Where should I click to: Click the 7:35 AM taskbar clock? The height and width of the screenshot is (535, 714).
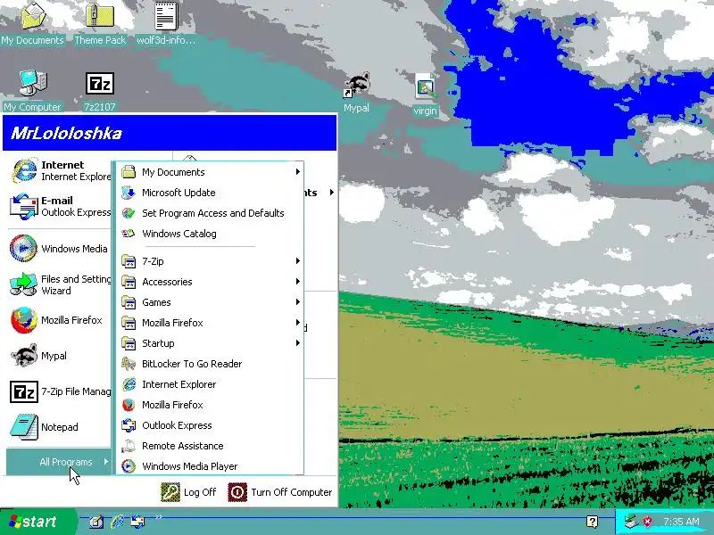point(681,522)
